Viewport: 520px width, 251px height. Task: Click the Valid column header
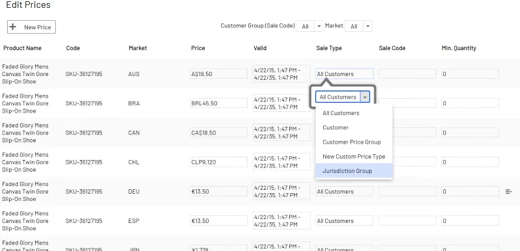[260, 48]
